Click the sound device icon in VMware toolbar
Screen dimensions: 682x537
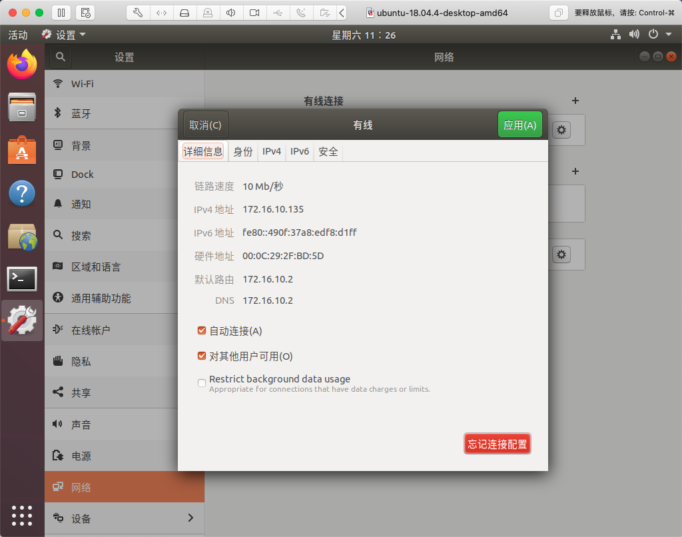point(231,13)
